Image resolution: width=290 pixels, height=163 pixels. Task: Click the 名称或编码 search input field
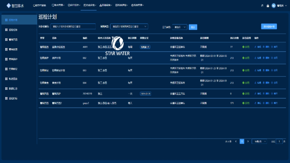pos(73,27)
